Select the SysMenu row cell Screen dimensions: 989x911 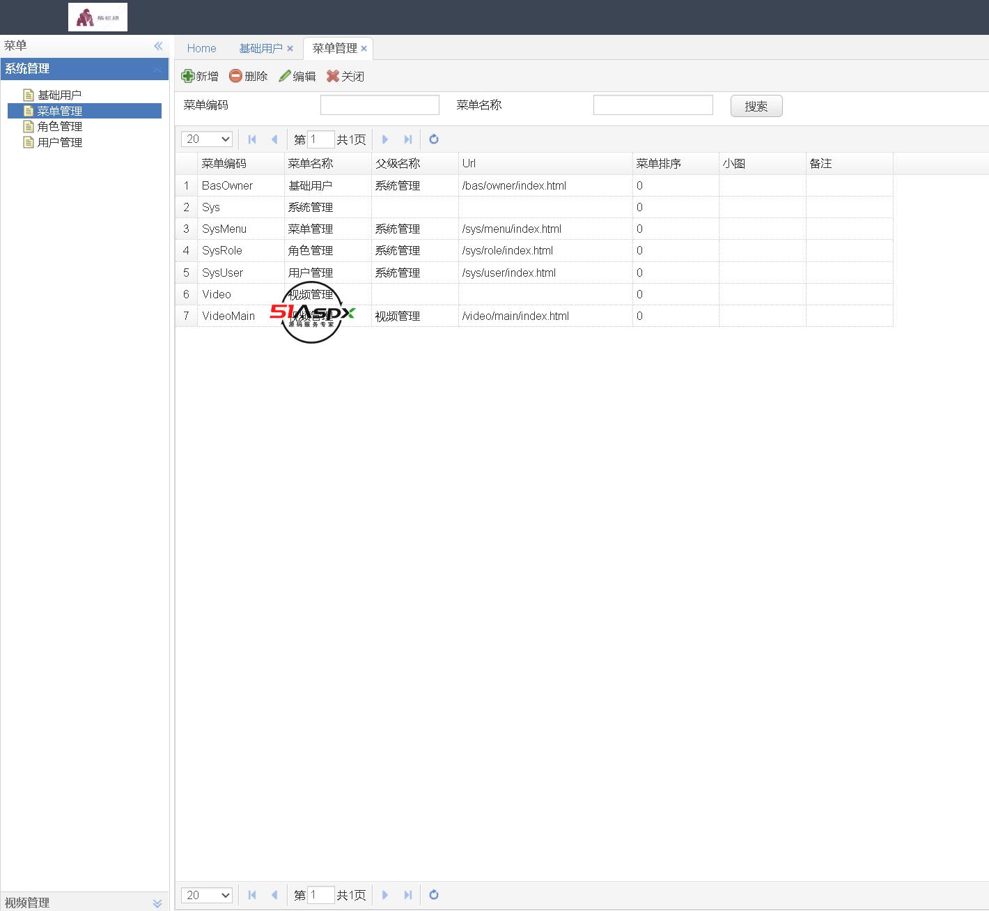241,229
